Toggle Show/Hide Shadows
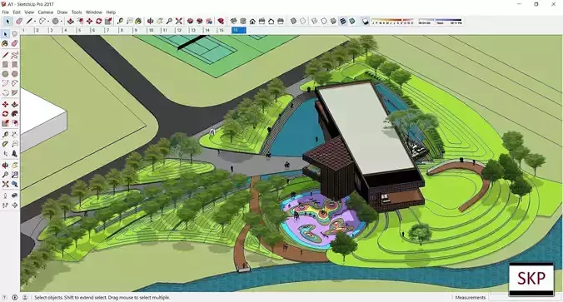563x302 pixels. [366, 22]
